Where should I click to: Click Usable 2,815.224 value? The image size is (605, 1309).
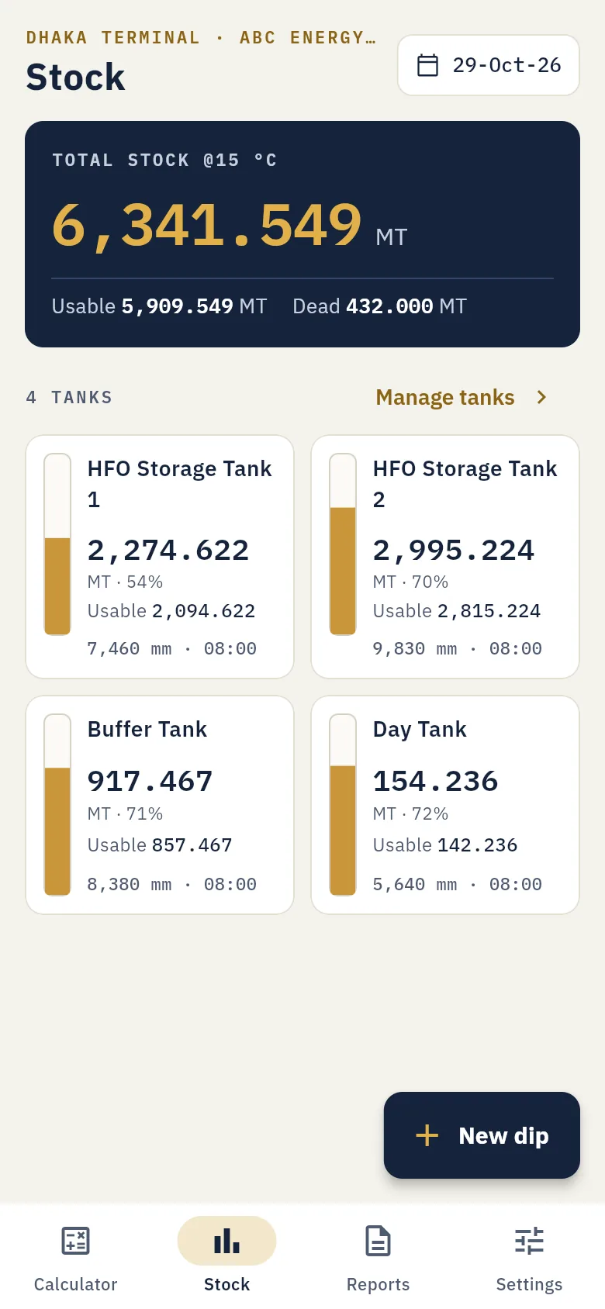point(457,611)
